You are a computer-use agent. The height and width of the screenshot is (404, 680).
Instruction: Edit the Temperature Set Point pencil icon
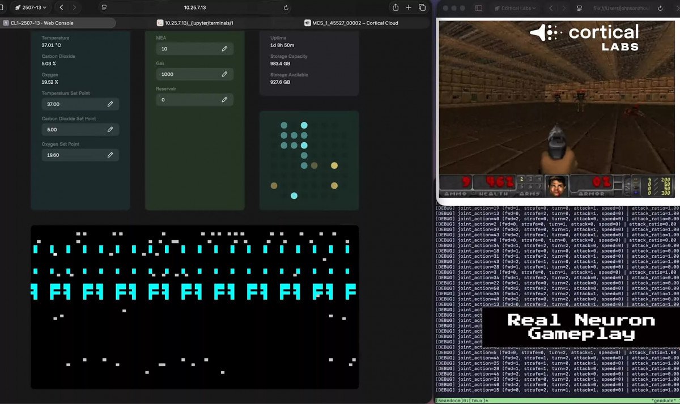[110, 104]
